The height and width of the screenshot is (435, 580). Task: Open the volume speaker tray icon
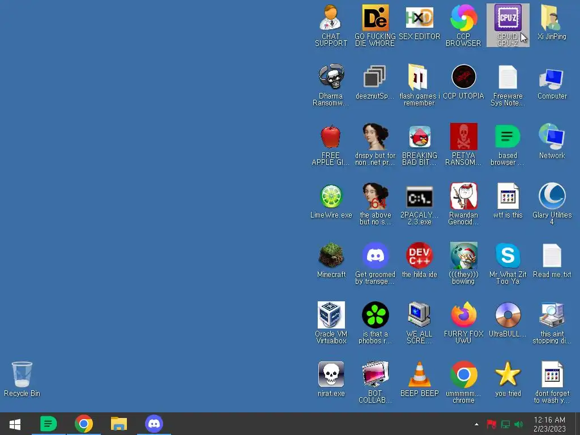(x=519, y=424)
